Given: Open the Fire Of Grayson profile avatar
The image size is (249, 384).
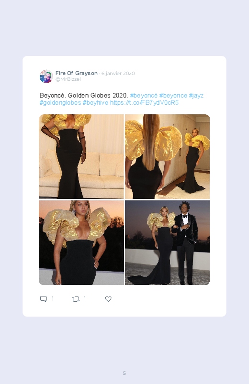Looking at the screenshot, I should point(46,76).
